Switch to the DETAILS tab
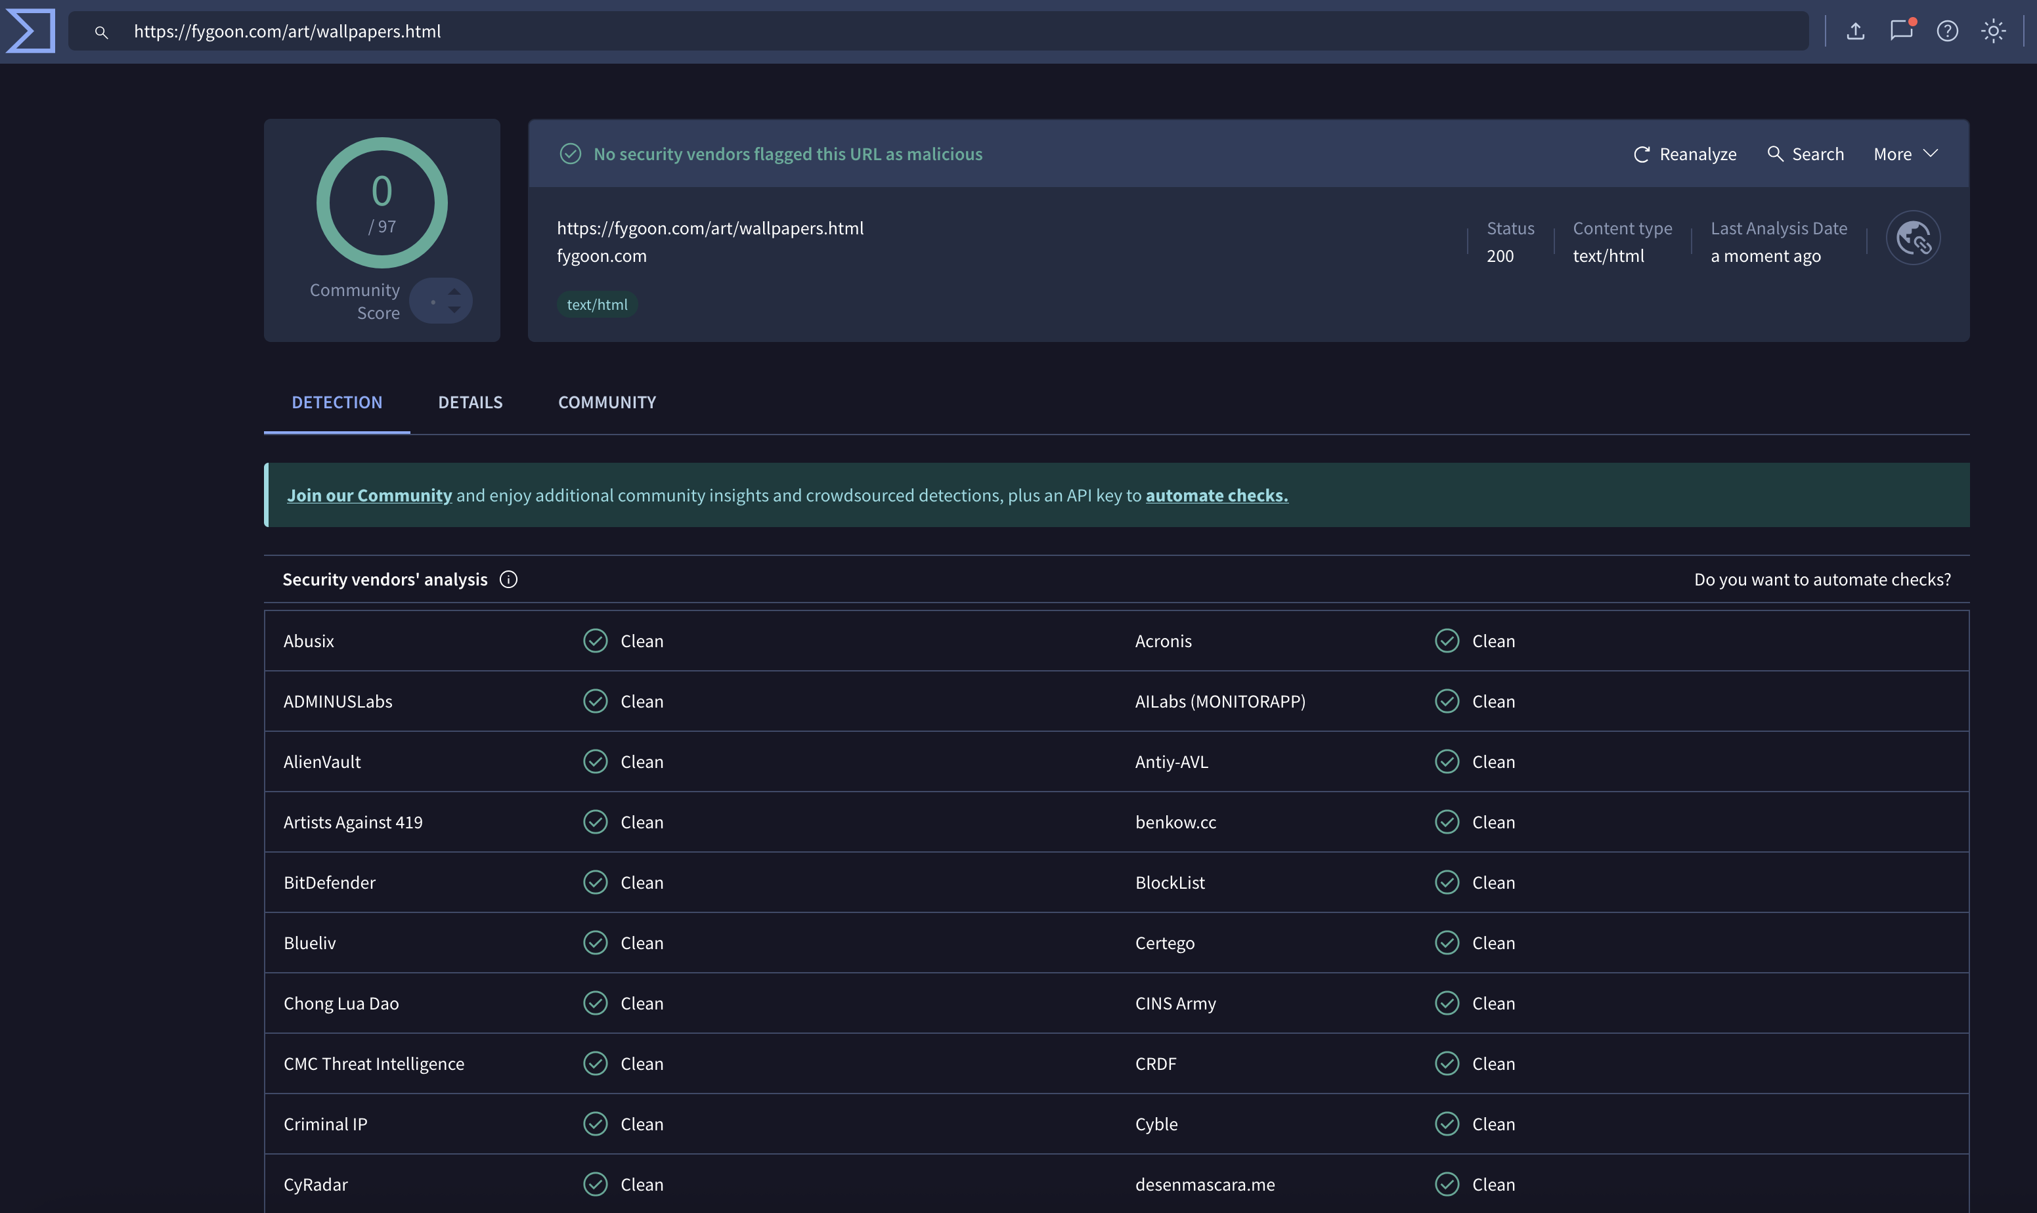Screen dimensions: 2037x1213 click(x=470, y=402)
